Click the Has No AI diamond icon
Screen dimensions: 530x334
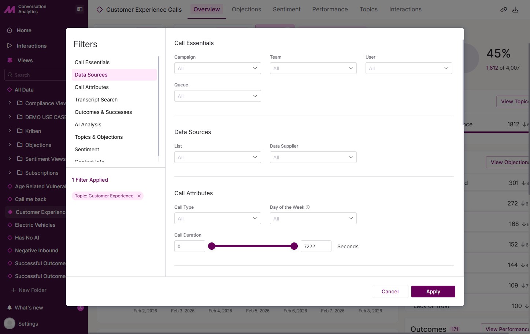click(x=10, y=238)
